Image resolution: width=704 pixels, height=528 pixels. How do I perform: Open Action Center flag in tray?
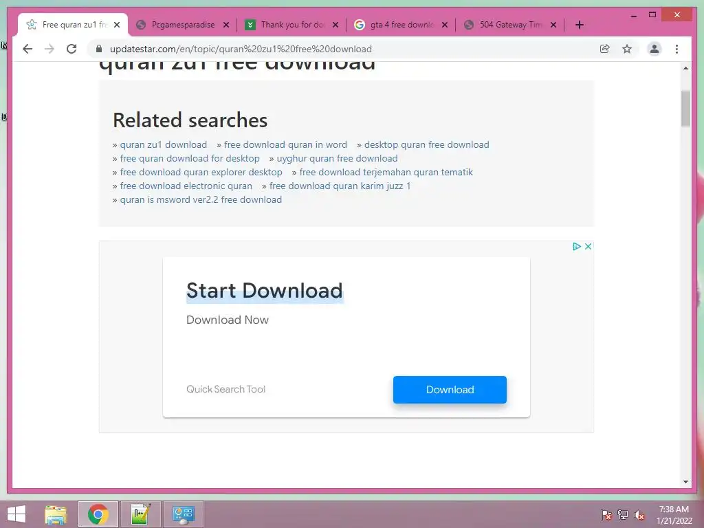[x=606, y=515]
